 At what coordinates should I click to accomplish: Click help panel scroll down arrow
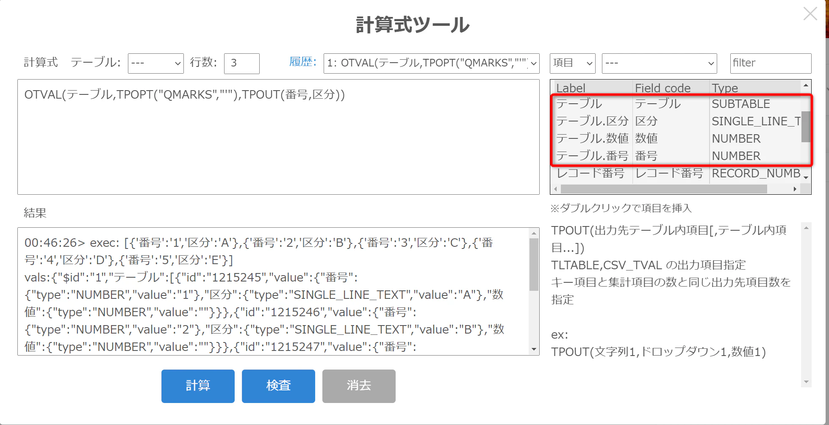[x=806, y=382]
